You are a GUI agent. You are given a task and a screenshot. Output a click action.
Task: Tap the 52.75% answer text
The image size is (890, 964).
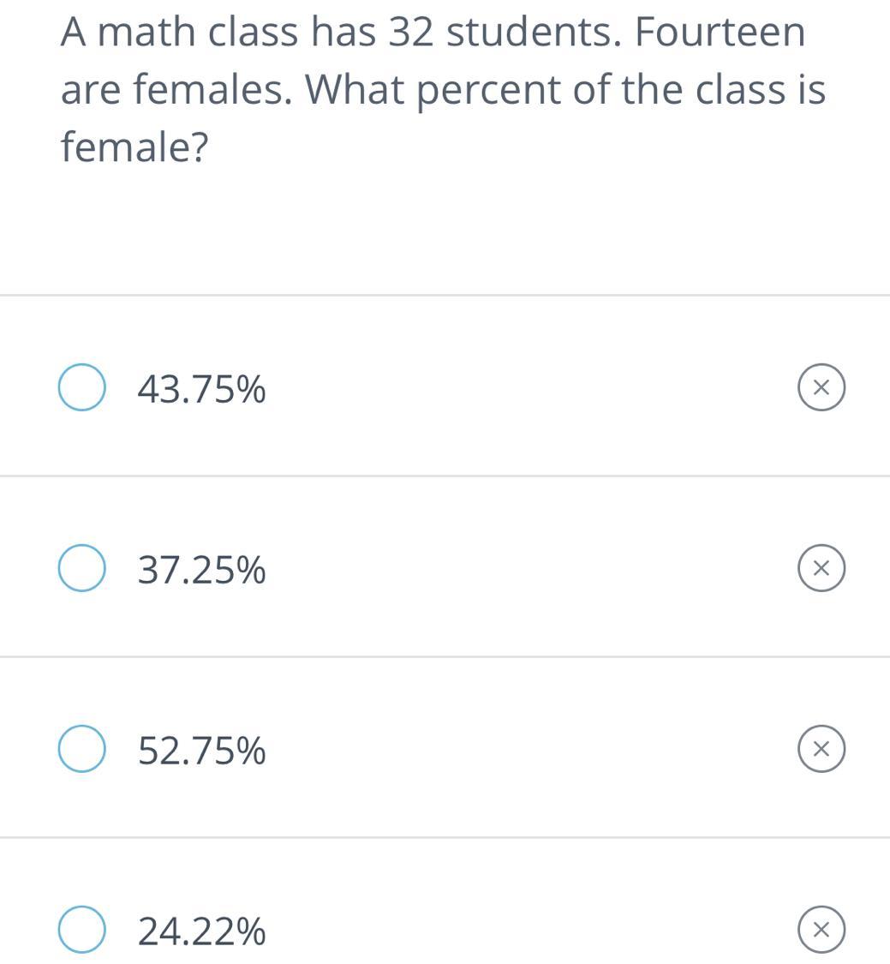pos(201,751)
